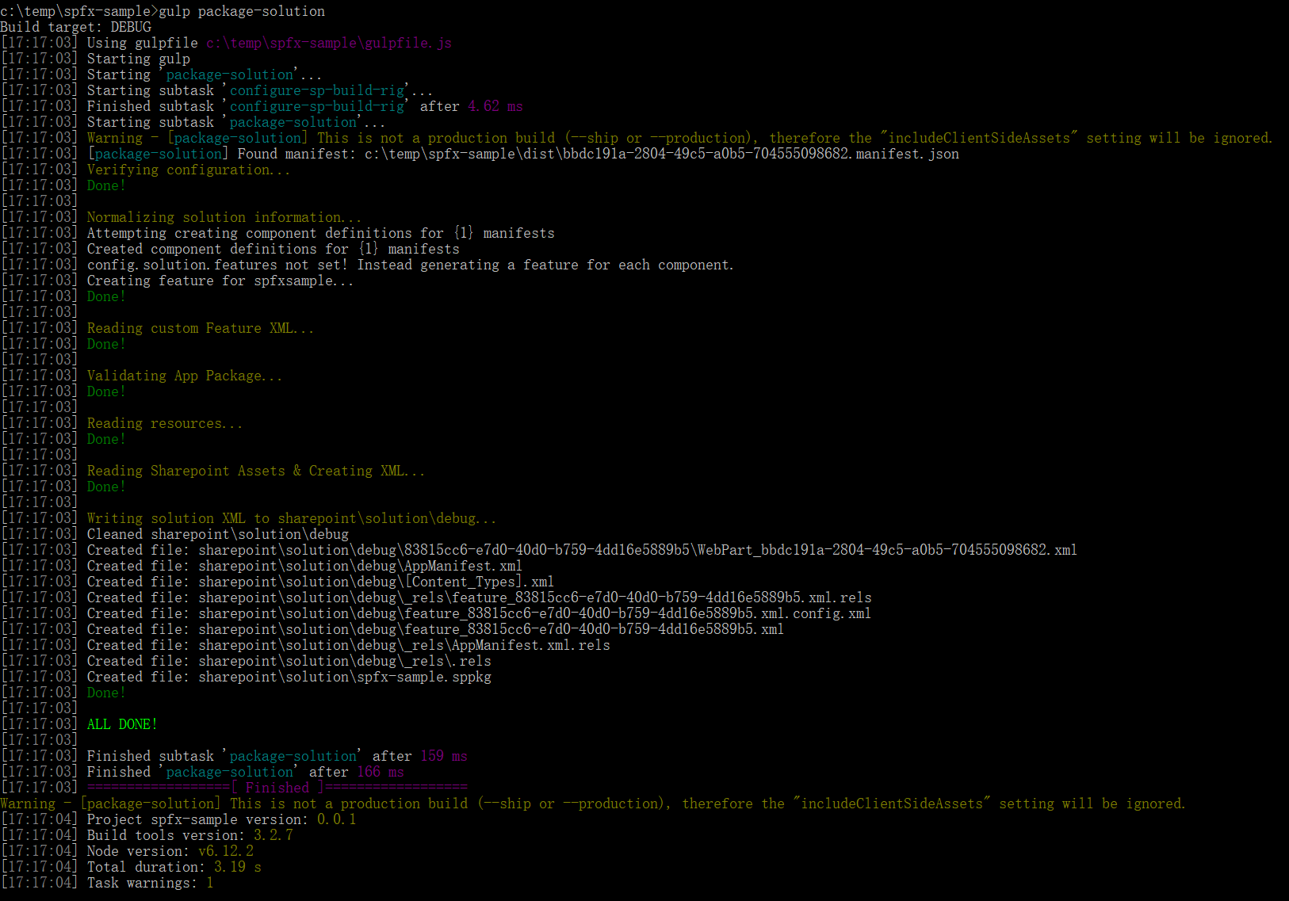Click the '[ Finished ]' separator banner
The image size is (1289, 901).
[277, 788]
